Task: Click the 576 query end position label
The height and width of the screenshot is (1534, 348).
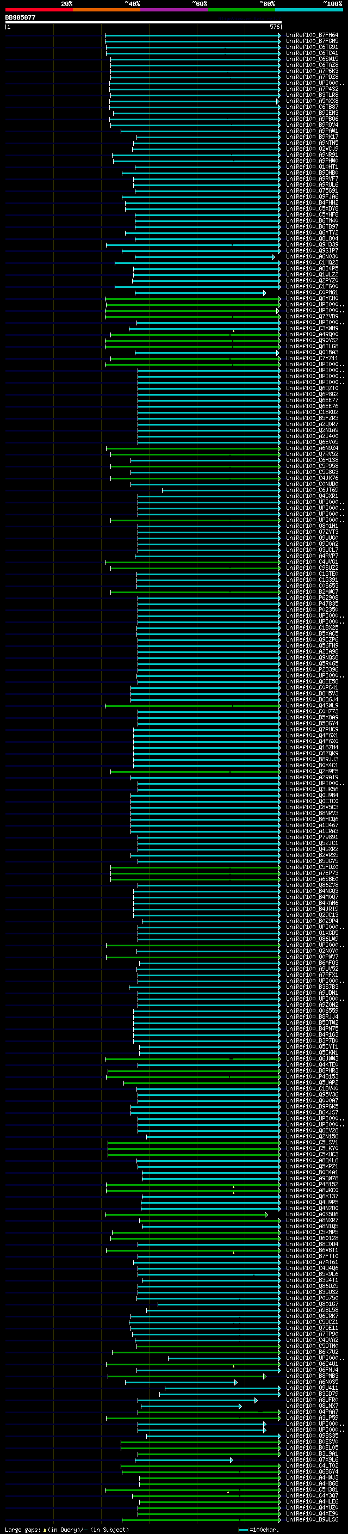Action: [x=275, y=27]
